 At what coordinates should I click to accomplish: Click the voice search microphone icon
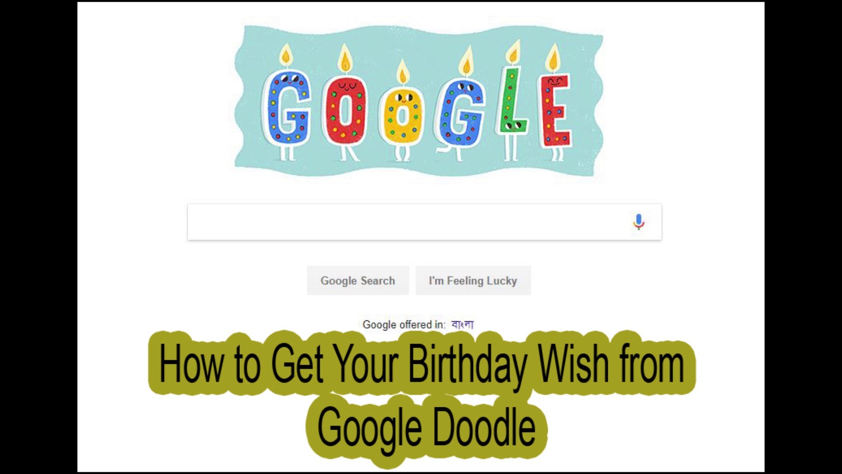[639, 222]
